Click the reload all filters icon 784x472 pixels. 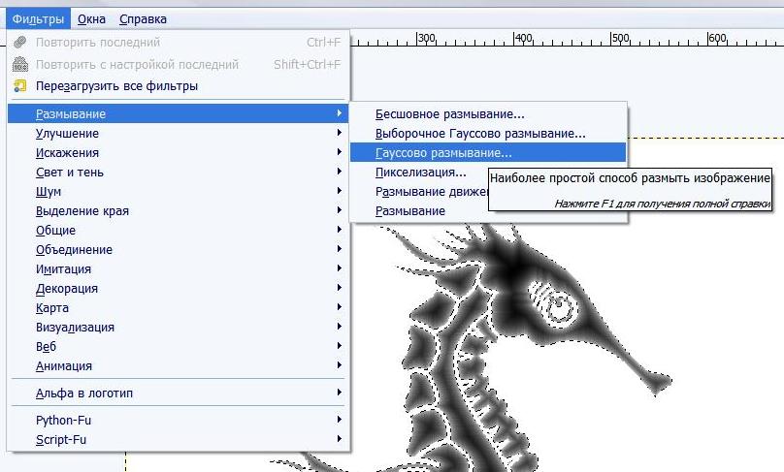(20, 85)
